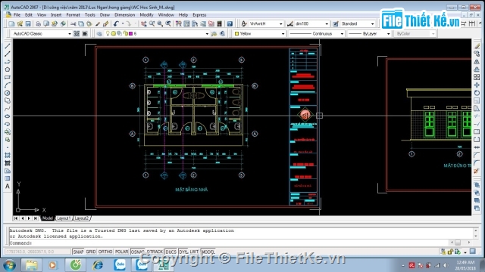Open the Dimension menu
485x272 pixels.
click(124, 15)
